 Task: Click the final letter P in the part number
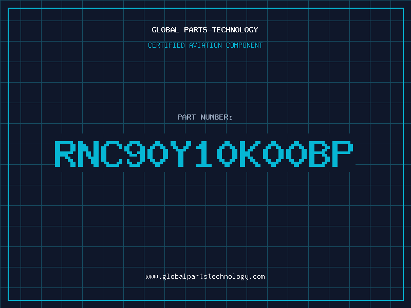[x=343, y=153]
